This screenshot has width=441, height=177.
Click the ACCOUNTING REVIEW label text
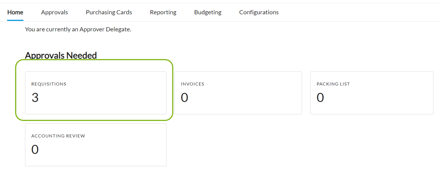pyautogui.click(x=58, y=136)
